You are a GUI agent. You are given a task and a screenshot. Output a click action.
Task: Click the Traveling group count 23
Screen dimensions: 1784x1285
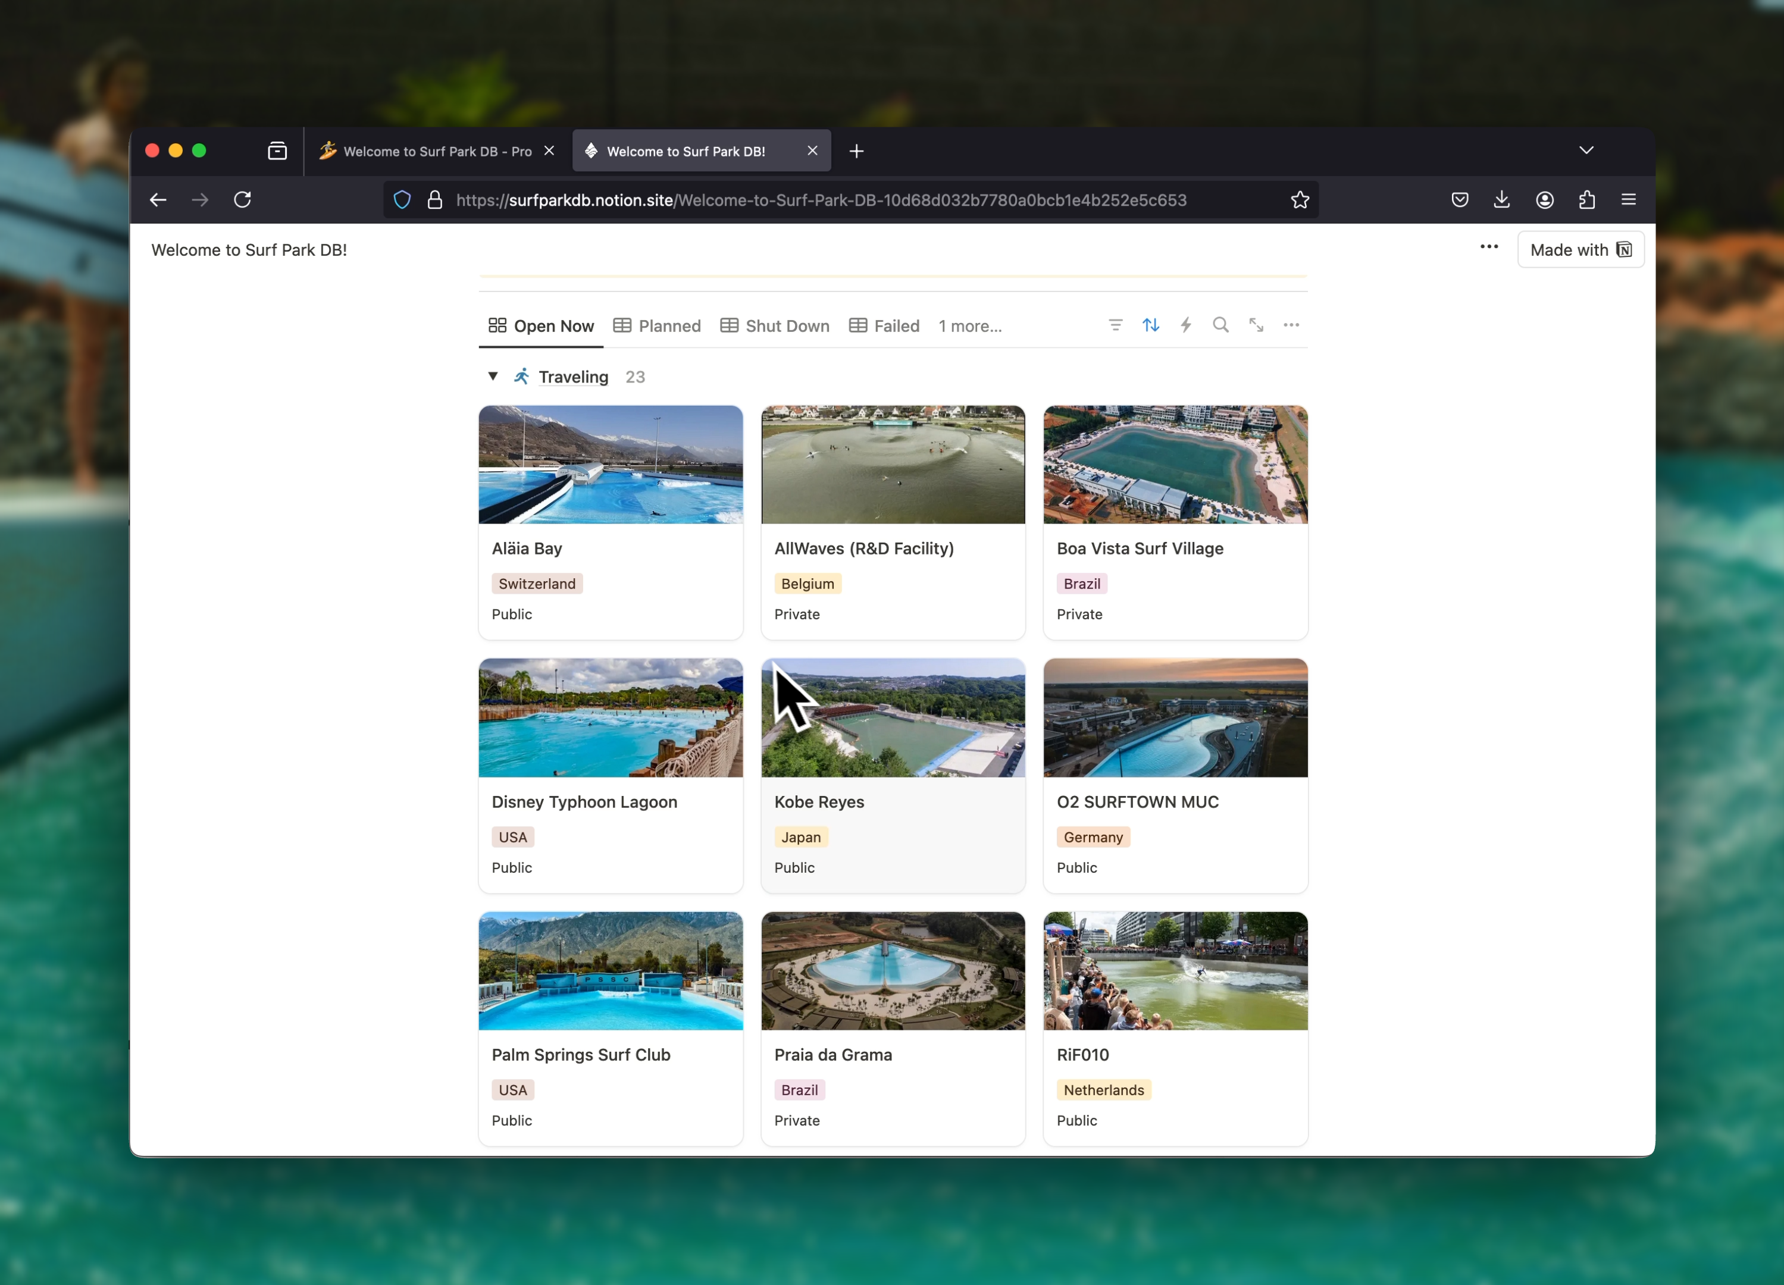(x=635, y=377)
